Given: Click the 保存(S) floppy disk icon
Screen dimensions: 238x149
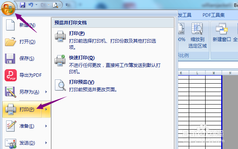Looking at the screenshot, I should coord(10,59).
